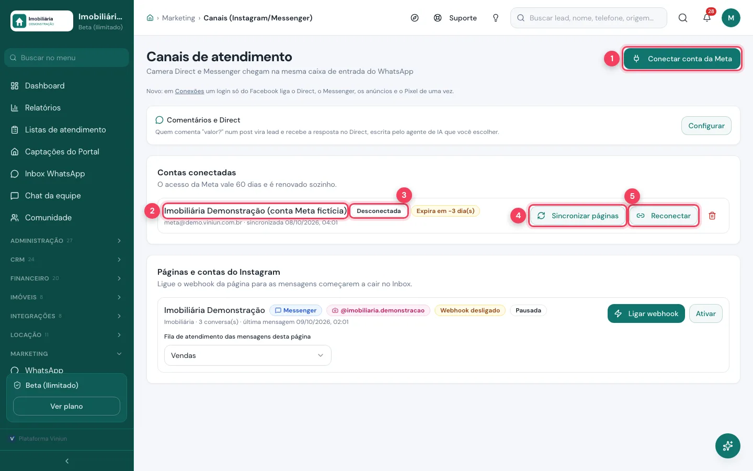The height and width of the screenshot is (471, 753).
Task: Open the user avatar M menu
Action: (731, 18)
